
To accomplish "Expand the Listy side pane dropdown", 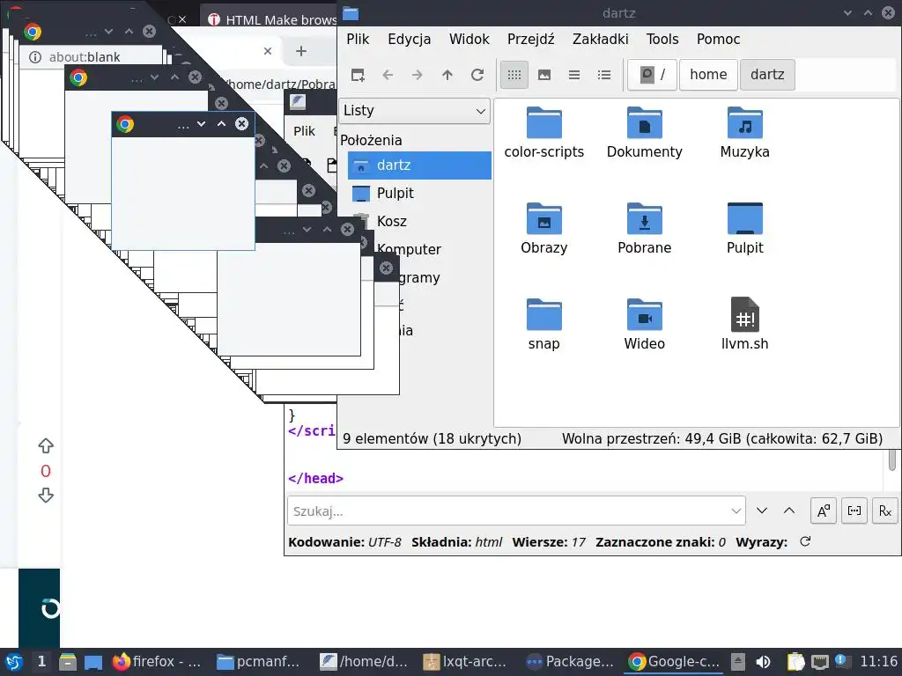I will pyautogui.click(x=415, y=110).
